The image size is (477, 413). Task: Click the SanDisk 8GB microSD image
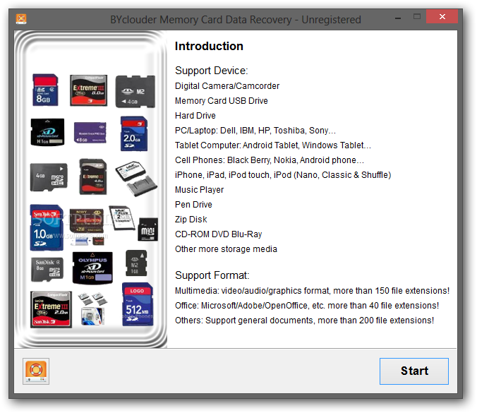(x=47, y=269)
